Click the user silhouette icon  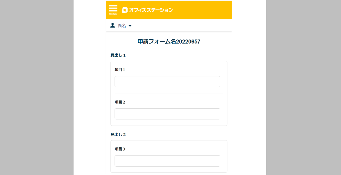coord(113,25)
